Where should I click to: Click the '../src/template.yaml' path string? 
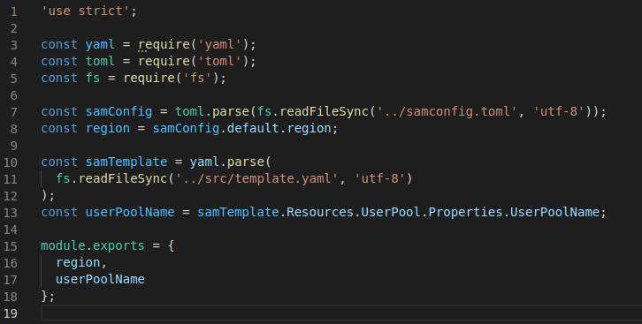(x=256, y=178)
